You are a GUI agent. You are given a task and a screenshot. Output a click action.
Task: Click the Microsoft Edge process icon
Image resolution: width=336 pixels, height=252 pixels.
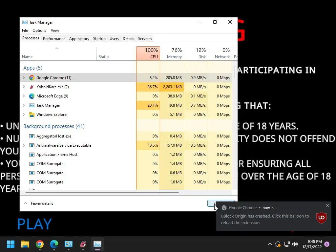(32, 96)
